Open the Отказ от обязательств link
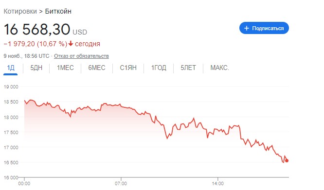This screenshot has height=190, width=324. coord(81,56)
